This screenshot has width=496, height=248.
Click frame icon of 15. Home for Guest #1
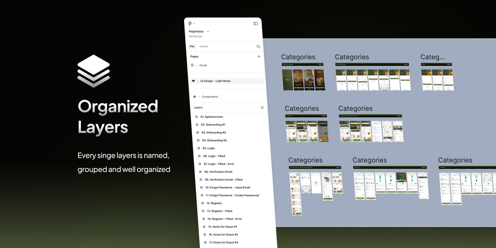[204, 227]
